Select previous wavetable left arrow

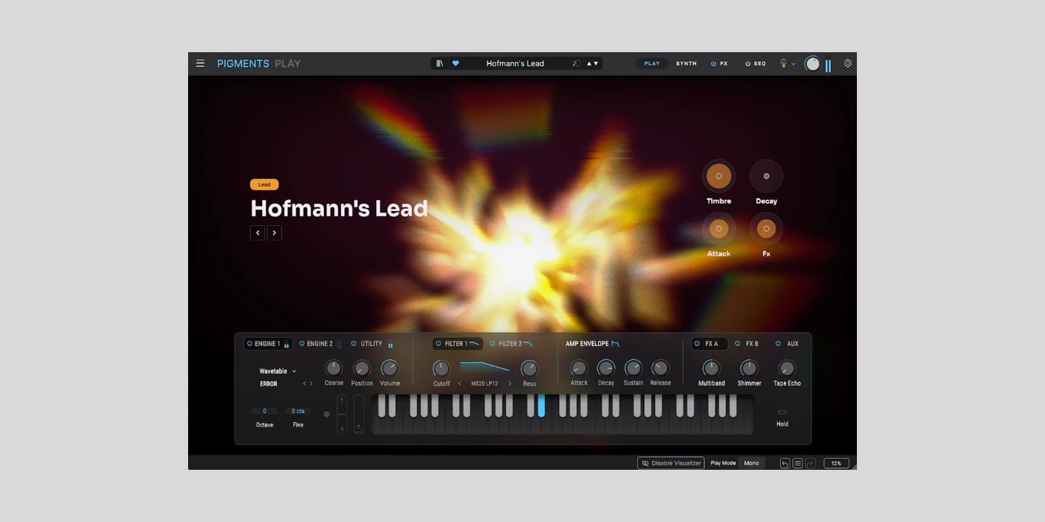(x=304, y=383)
